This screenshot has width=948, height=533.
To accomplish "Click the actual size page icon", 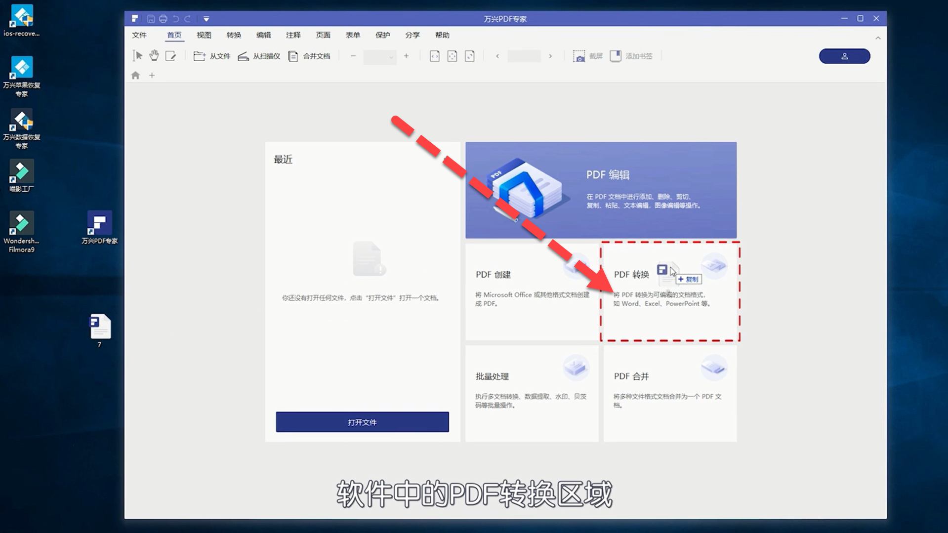I will click(470, 56).
